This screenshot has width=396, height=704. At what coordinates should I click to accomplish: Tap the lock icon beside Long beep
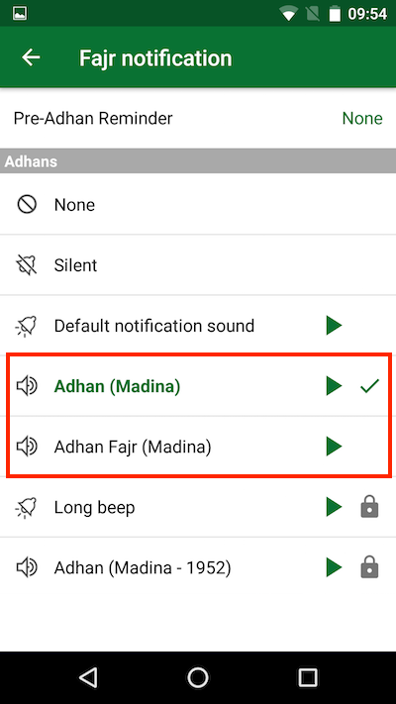(370, 507)
